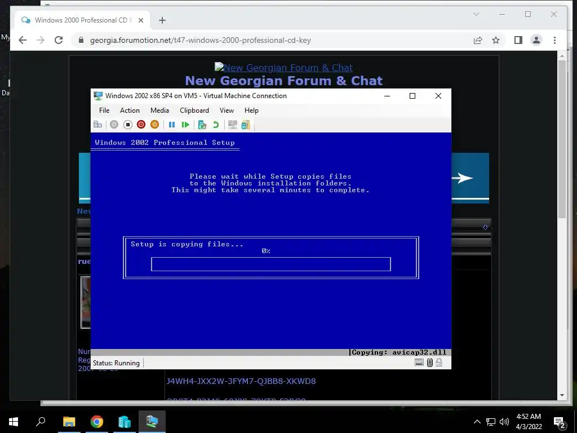Screen dimensions: 577x433
Task: Turn off the VM with the black square icon
Action: coord(128,125)
